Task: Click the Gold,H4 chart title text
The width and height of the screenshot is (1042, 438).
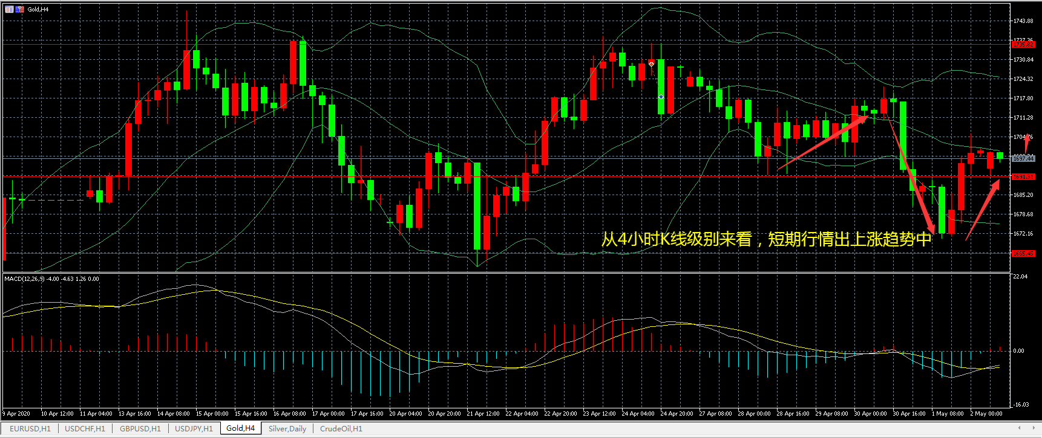Action: pyautogui.click(x=38, y=9)
